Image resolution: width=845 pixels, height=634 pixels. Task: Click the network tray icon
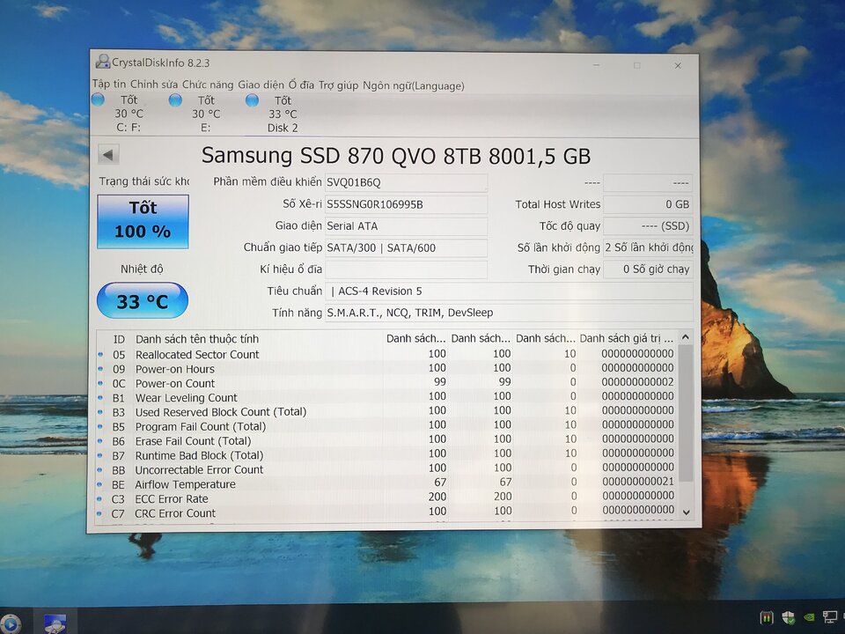[x=829, y=616]
